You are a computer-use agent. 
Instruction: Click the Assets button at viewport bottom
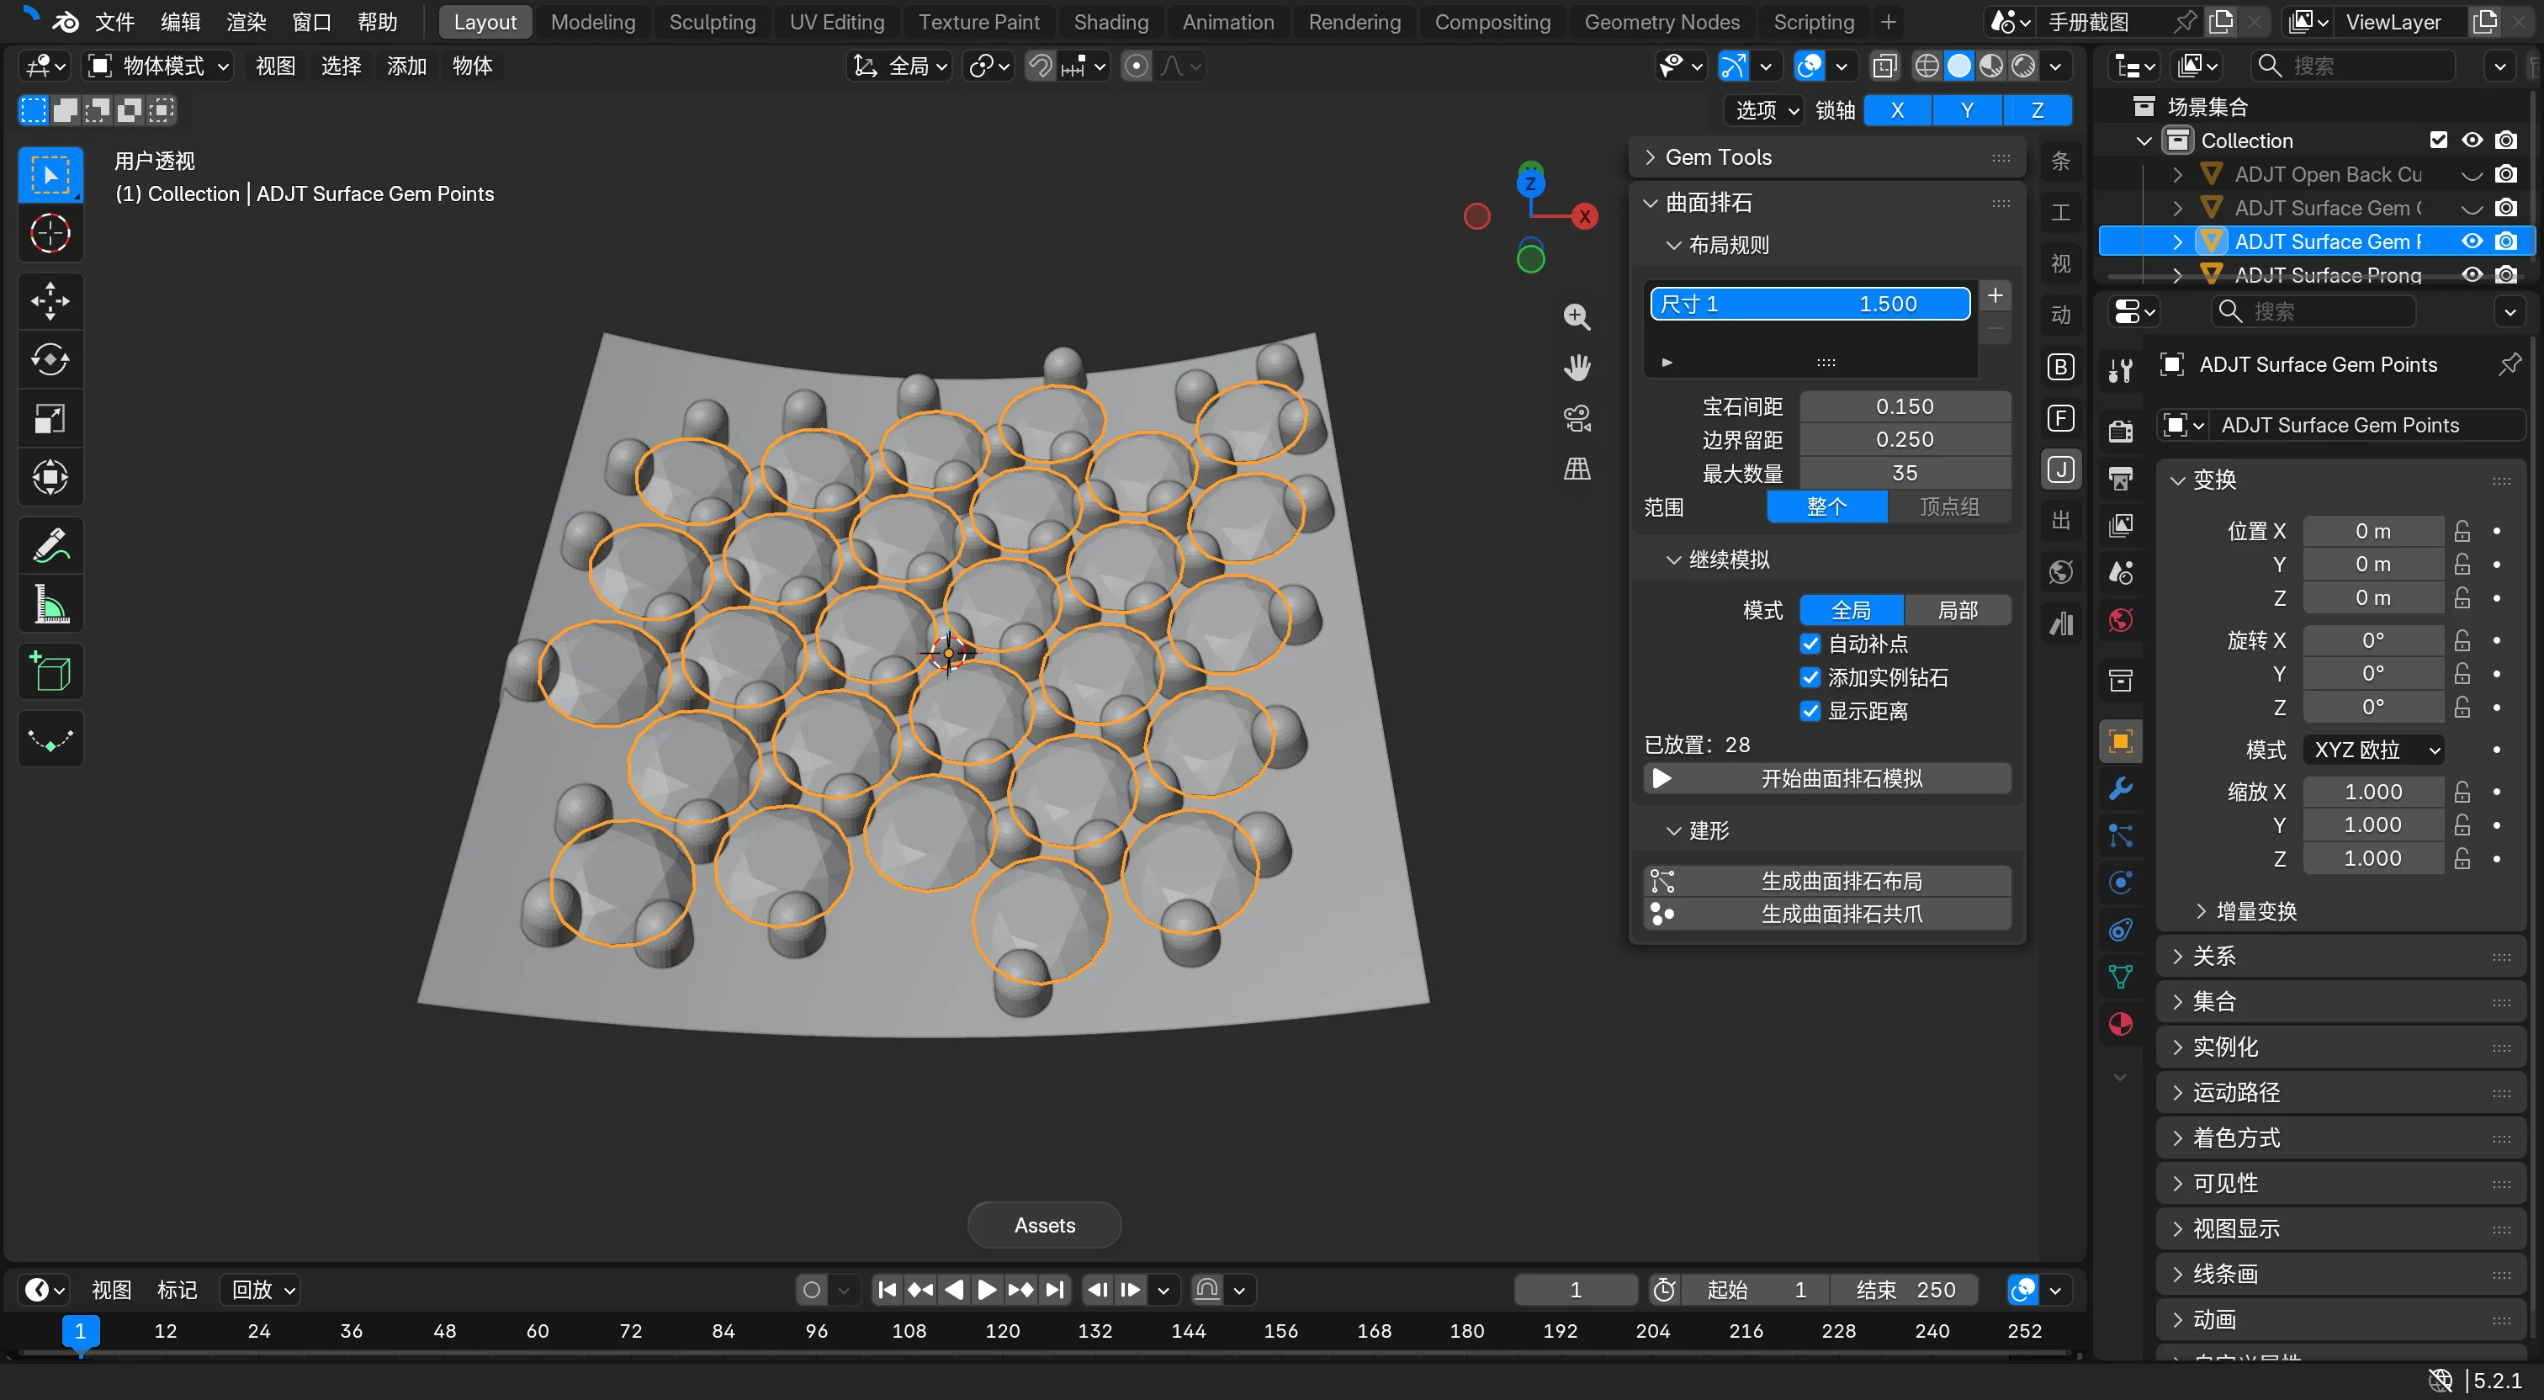[1044, 1225]
